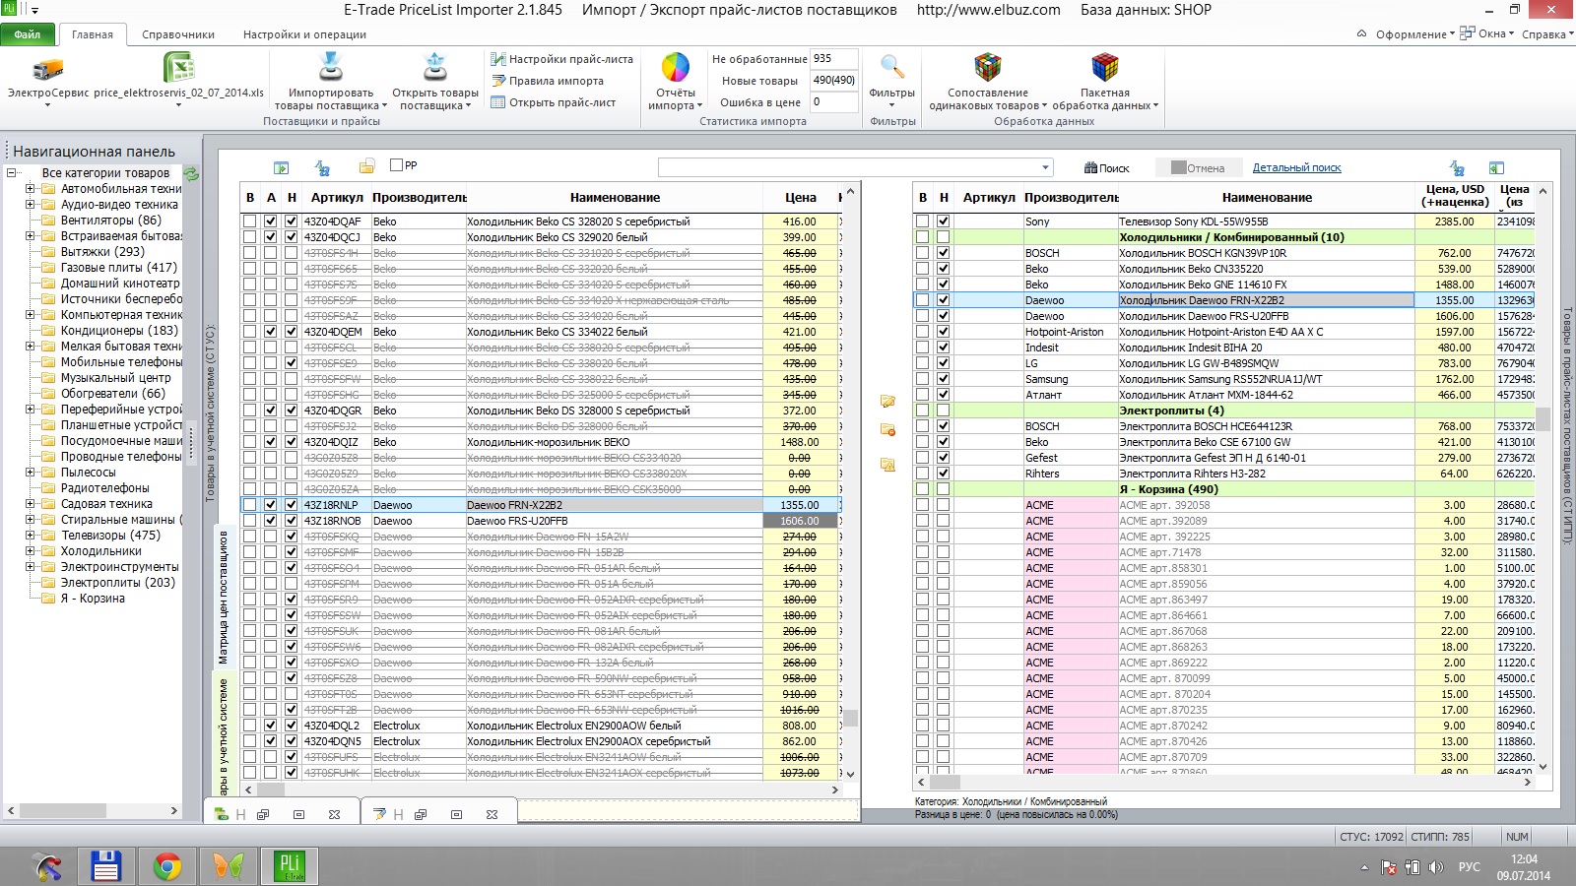
Task: Click the Ошибка в цене value field
Action: 833,102
